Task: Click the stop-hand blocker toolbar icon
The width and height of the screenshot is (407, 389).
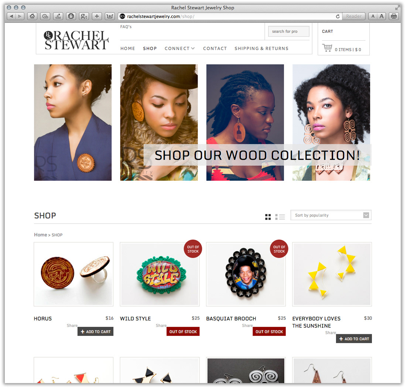Action: click(x=71, y=16)
